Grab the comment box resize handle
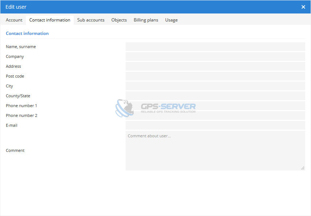 (303, 168)
